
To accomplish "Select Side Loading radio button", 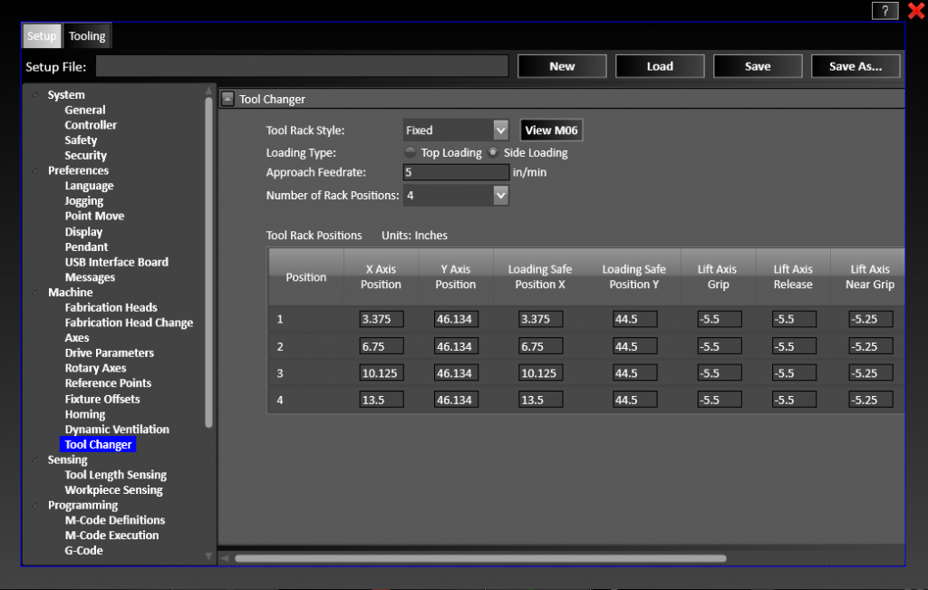I will 493,152.
